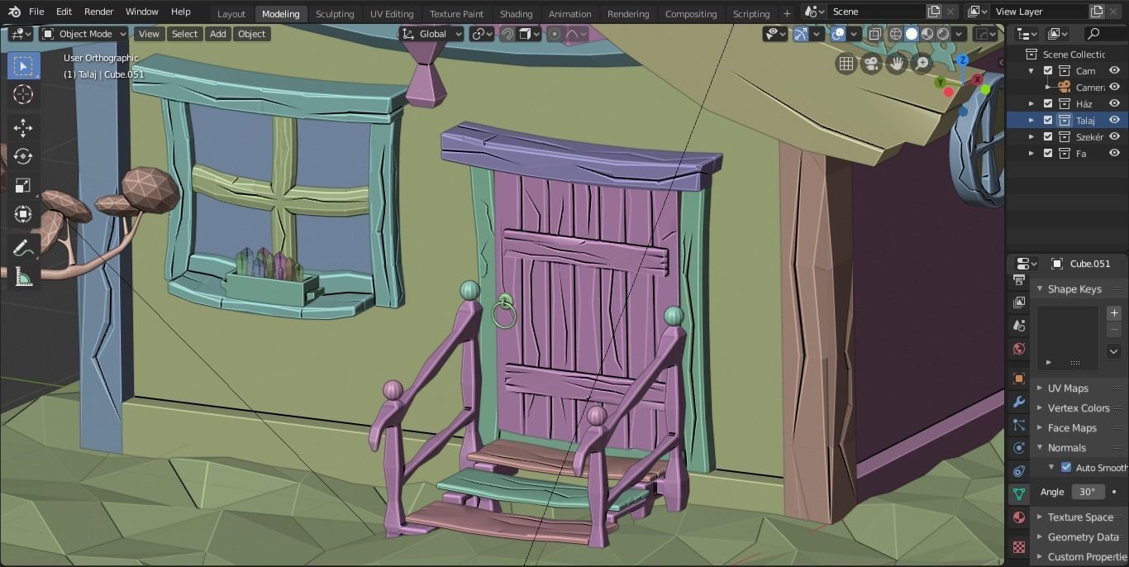Toggle snapping magnet button in header
The height and width of the screenshot is (567, 1129).
pyautogui.click(x=507, y=34)
